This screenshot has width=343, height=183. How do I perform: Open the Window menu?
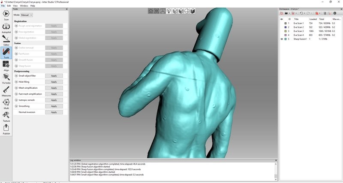24,6
